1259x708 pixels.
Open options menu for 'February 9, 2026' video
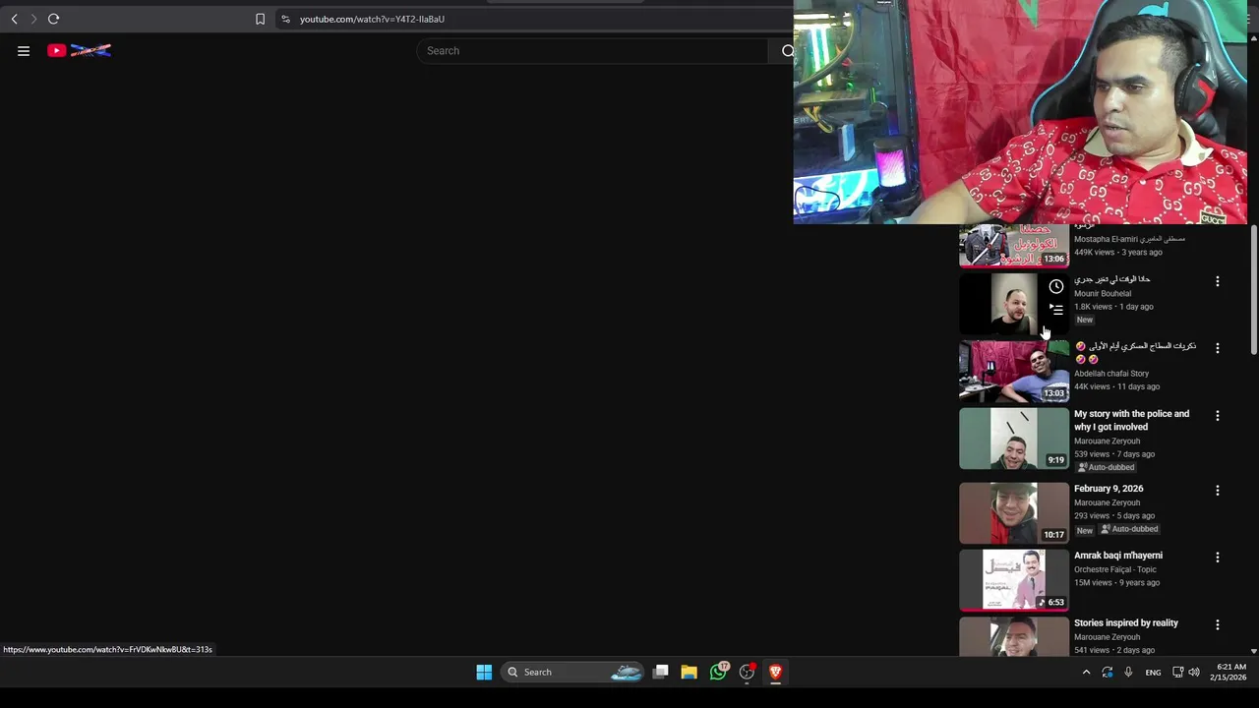point(1217,490)
